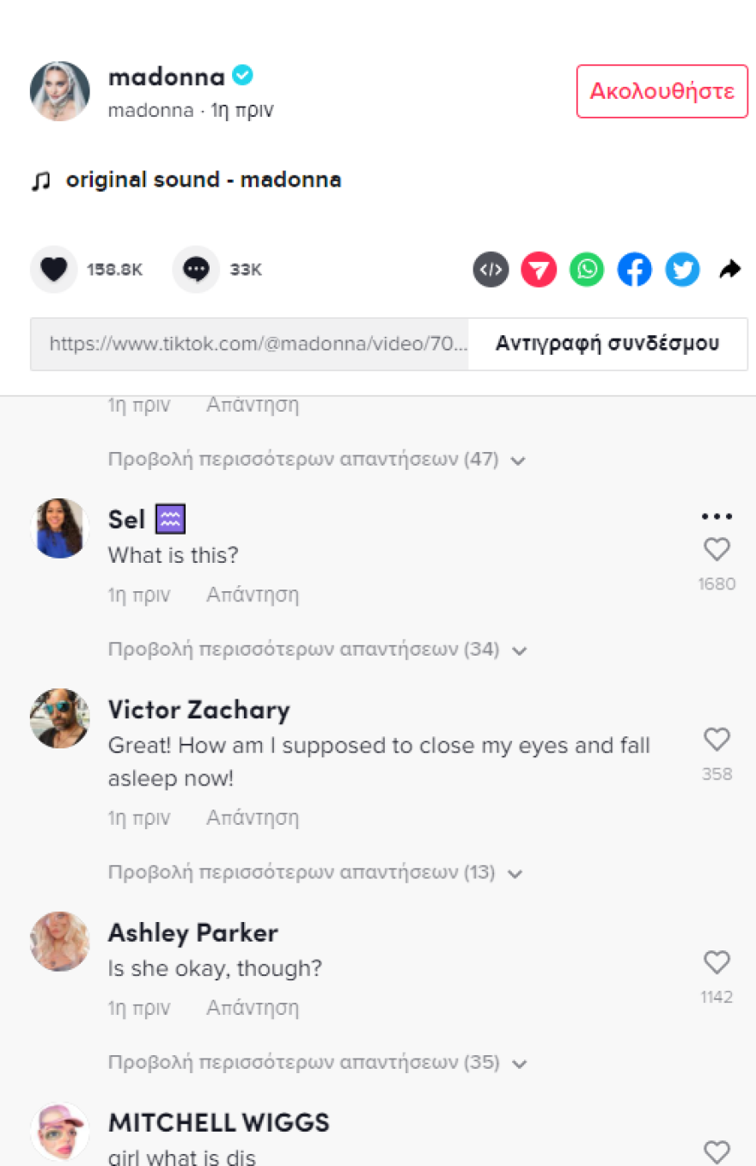Expand 35 replies under Ashley Parker's comment
Viewport: 756px width, 1166px height.
coord(316,1063)
